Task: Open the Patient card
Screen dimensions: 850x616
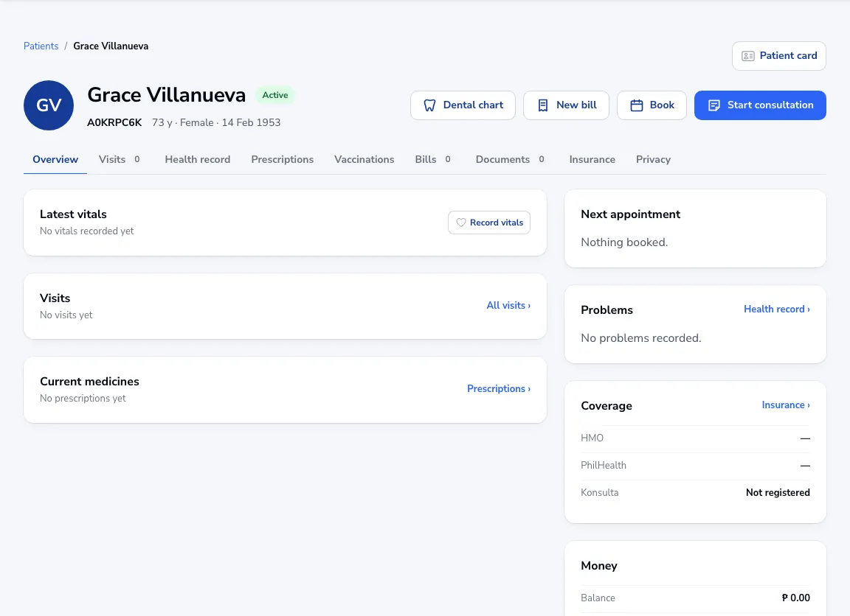Action: pos(778,56)
